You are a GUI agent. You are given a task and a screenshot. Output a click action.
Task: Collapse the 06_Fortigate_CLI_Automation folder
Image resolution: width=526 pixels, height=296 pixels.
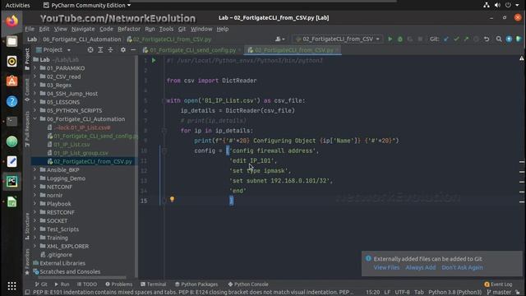tap(35, 119)
